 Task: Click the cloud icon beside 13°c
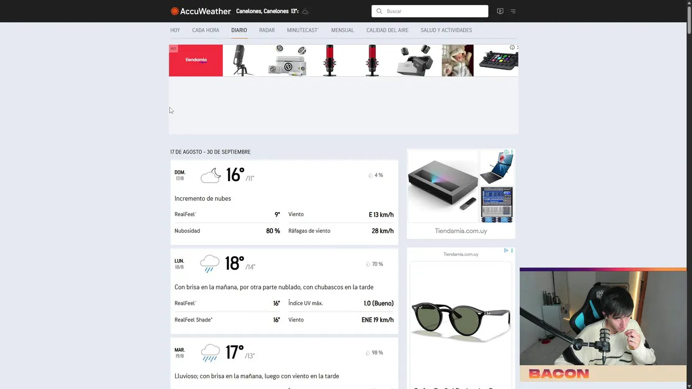(x=305, y=11)
